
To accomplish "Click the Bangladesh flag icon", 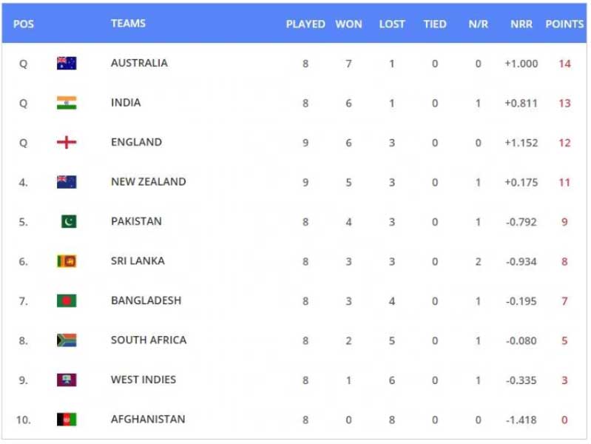I will pyautogui.click(x=67, y=300).
